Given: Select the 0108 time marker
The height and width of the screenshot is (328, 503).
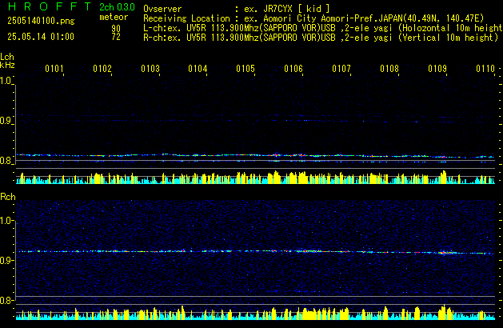Looking at the screenshot, I should (389, 69).
